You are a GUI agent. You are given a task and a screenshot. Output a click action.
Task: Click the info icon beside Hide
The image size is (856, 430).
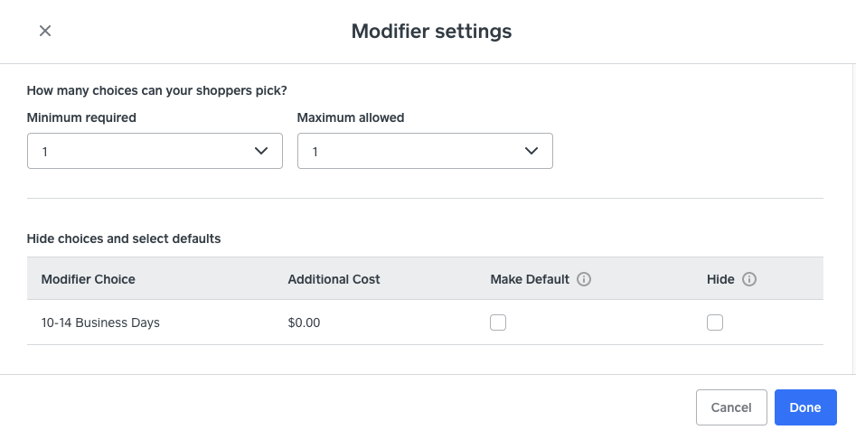pos(748,279)
